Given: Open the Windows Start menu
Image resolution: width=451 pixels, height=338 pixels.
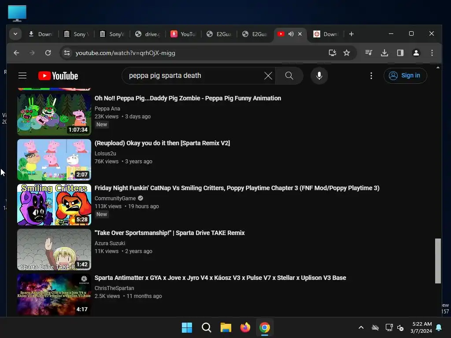Looking at the screenshot, I should tap(187, 327).
